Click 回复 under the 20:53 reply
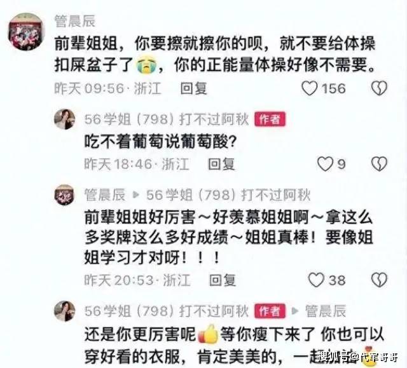This screenshot has width=407, height=368. (x=223, y=280)
